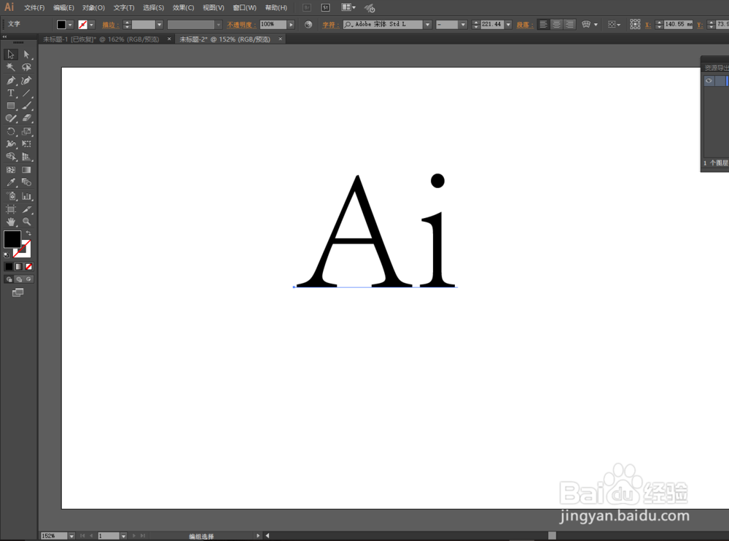Select the Zoom tool
The width and height of the screenshot is (729, 541).
click(26, 222)
